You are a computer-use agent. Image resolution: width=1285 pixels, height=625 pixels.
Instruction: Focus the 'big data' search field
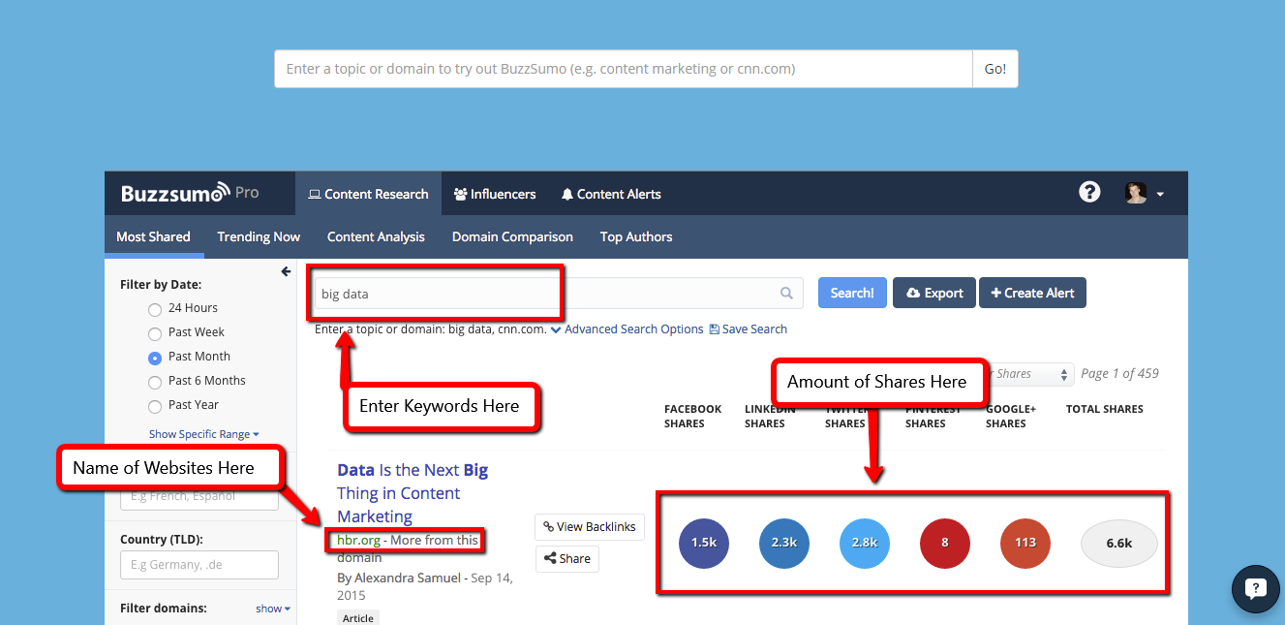tap(558, 294)
